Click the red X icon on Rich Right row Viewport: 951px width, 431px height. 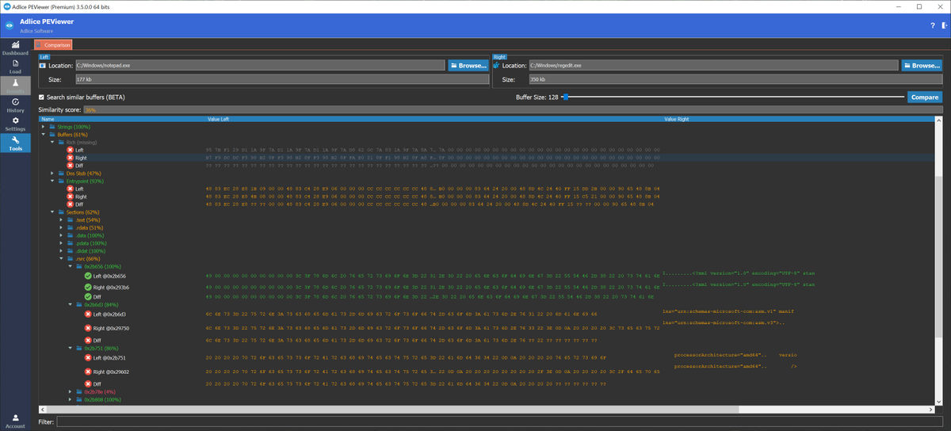(x=70, y=158)
